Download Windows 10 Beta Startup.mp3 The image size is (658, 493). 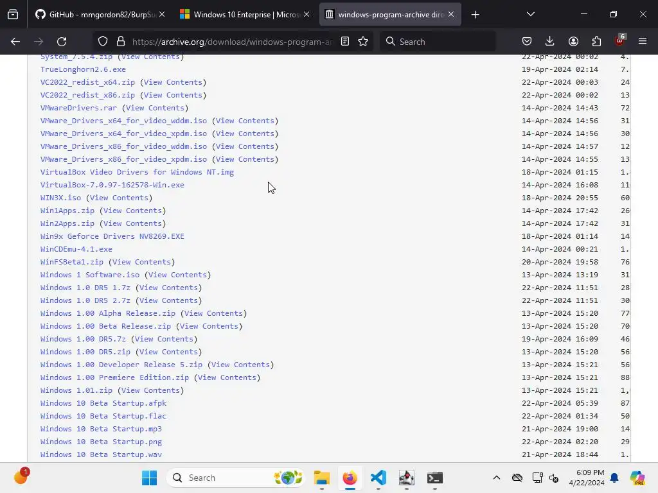coord(101,429)
